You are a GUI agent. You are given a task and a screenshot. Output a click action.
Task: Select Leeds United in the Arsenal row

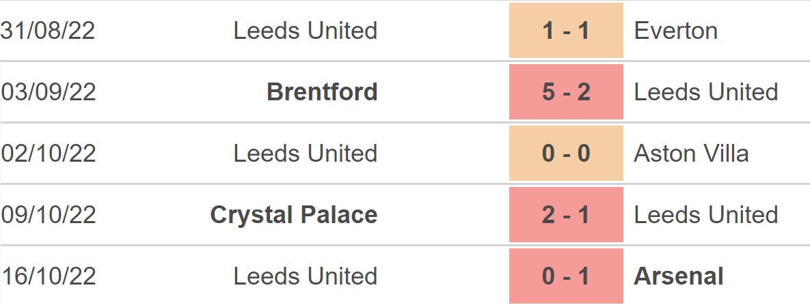click(x=305, y=276)
